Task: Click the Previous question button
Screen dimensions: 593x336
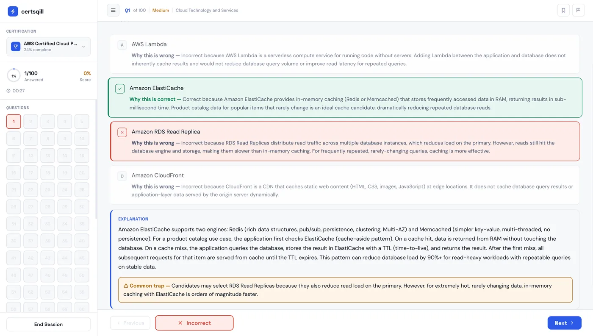Action: pyautogui.click(x=130, y=323)
